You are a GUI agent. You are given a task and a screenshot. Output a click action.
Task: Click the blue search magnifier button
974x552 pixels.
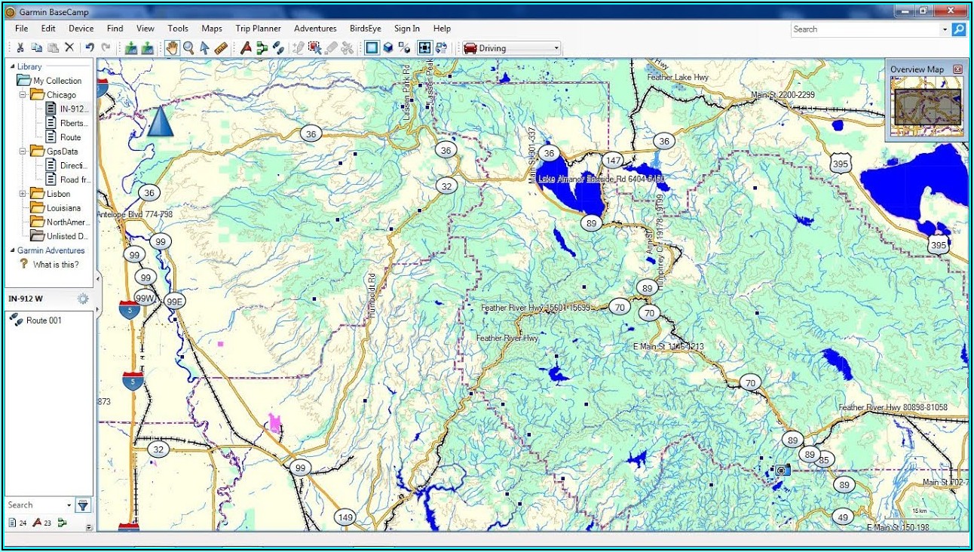[x=958, y=29]
